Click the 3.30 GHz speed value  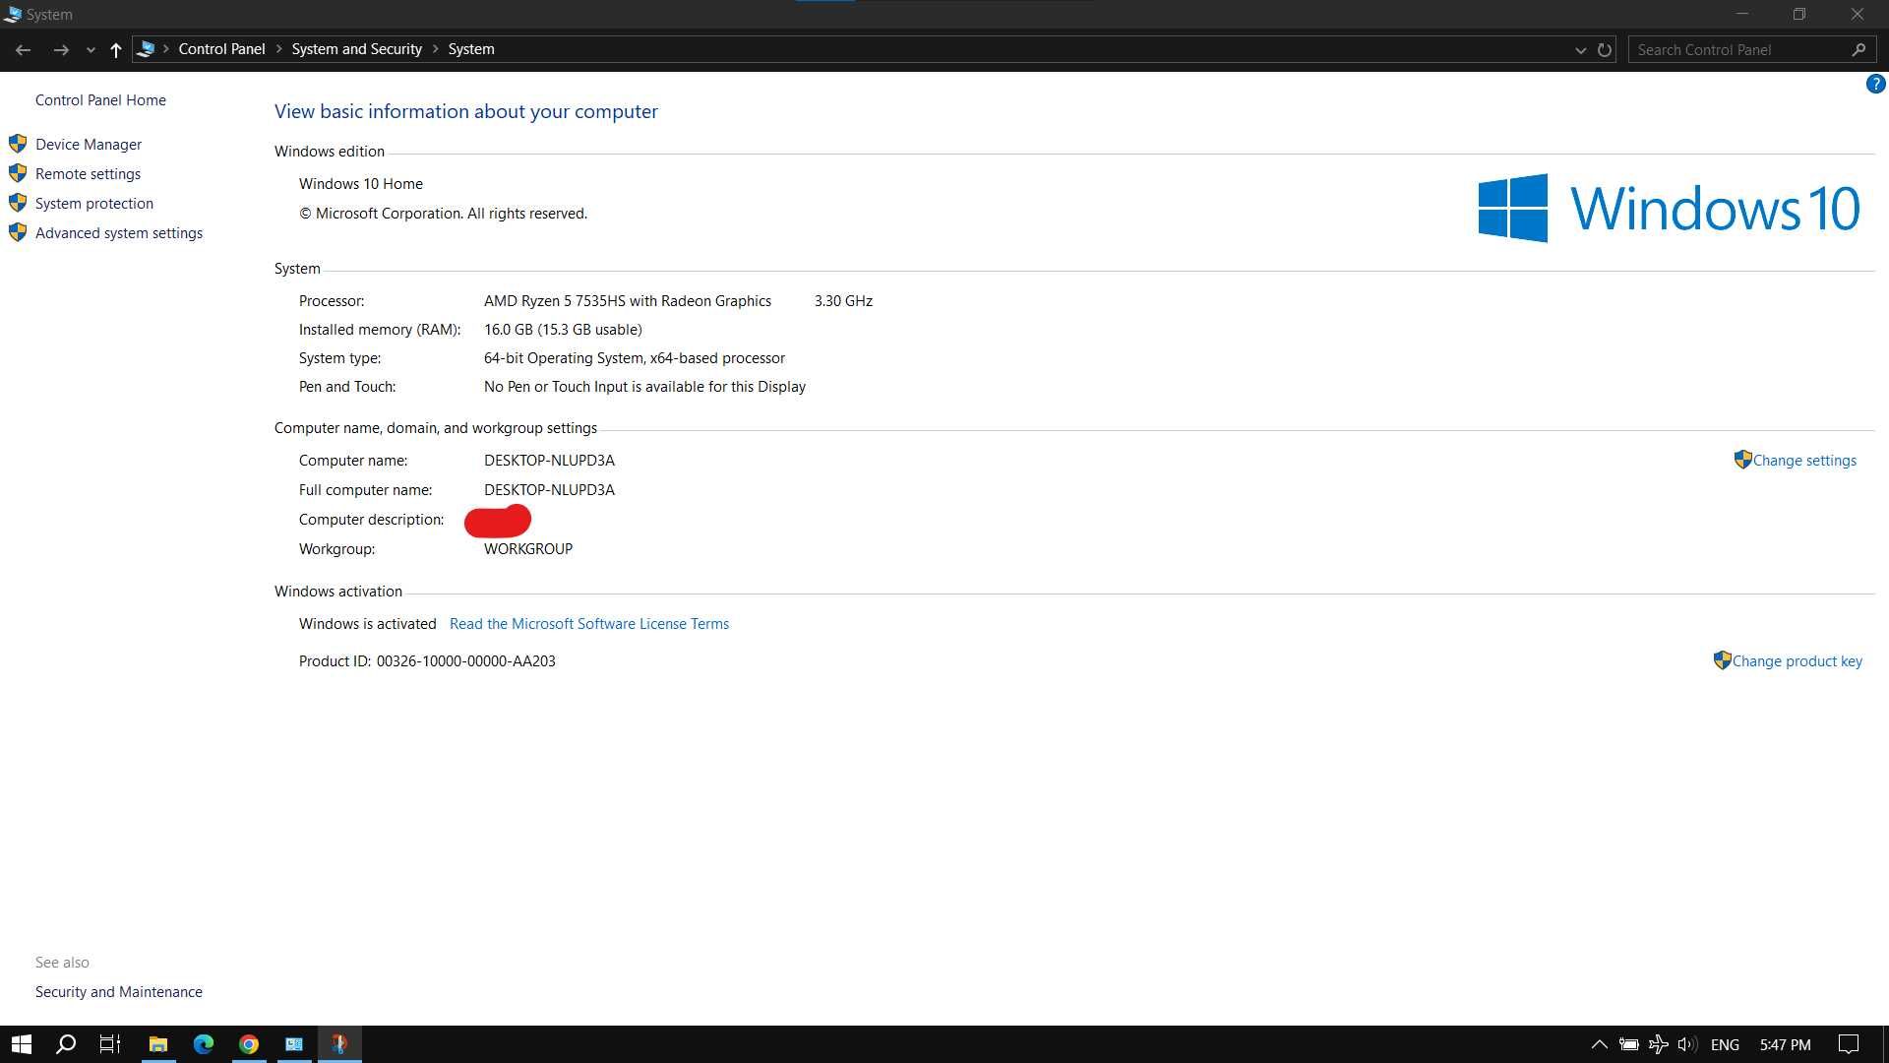(843, 301)
